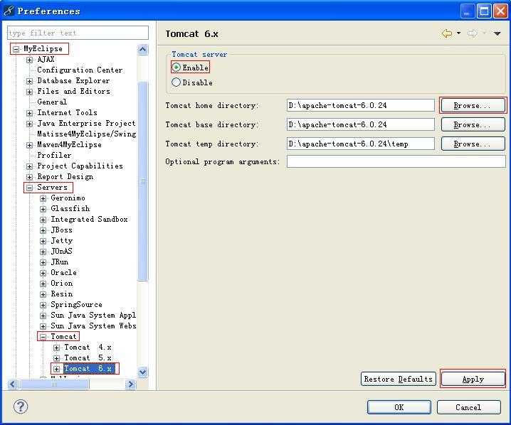511x425 pixels.
Task: Click the Cancel button
Action: point(468,407)
